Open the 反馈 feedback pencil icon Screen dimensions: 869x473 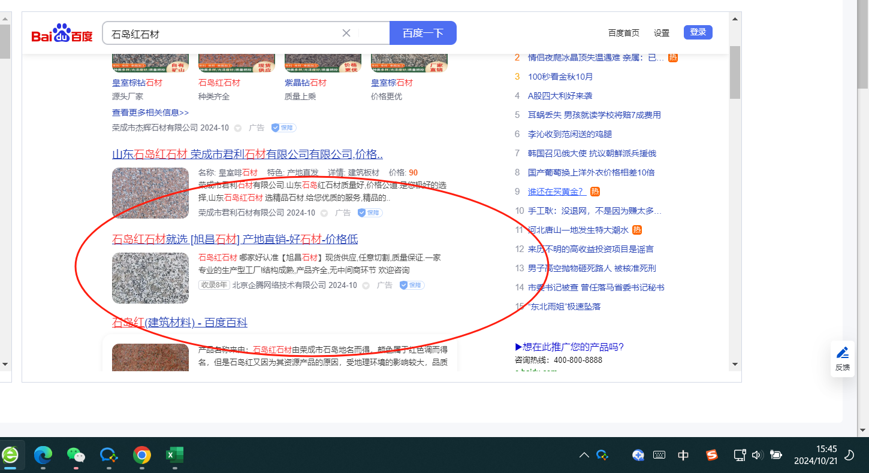point(842,359)
